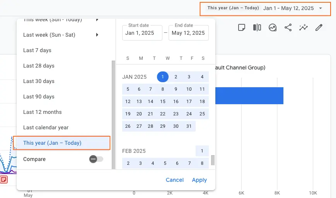
Task: Click the FEB 2025 month label
Action: (x=134, y=151)
